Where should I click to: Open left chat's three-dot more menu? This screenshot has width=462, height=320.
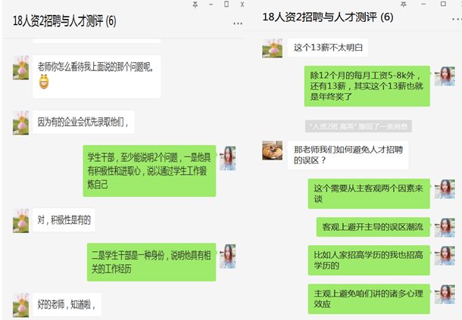point(238,23)
